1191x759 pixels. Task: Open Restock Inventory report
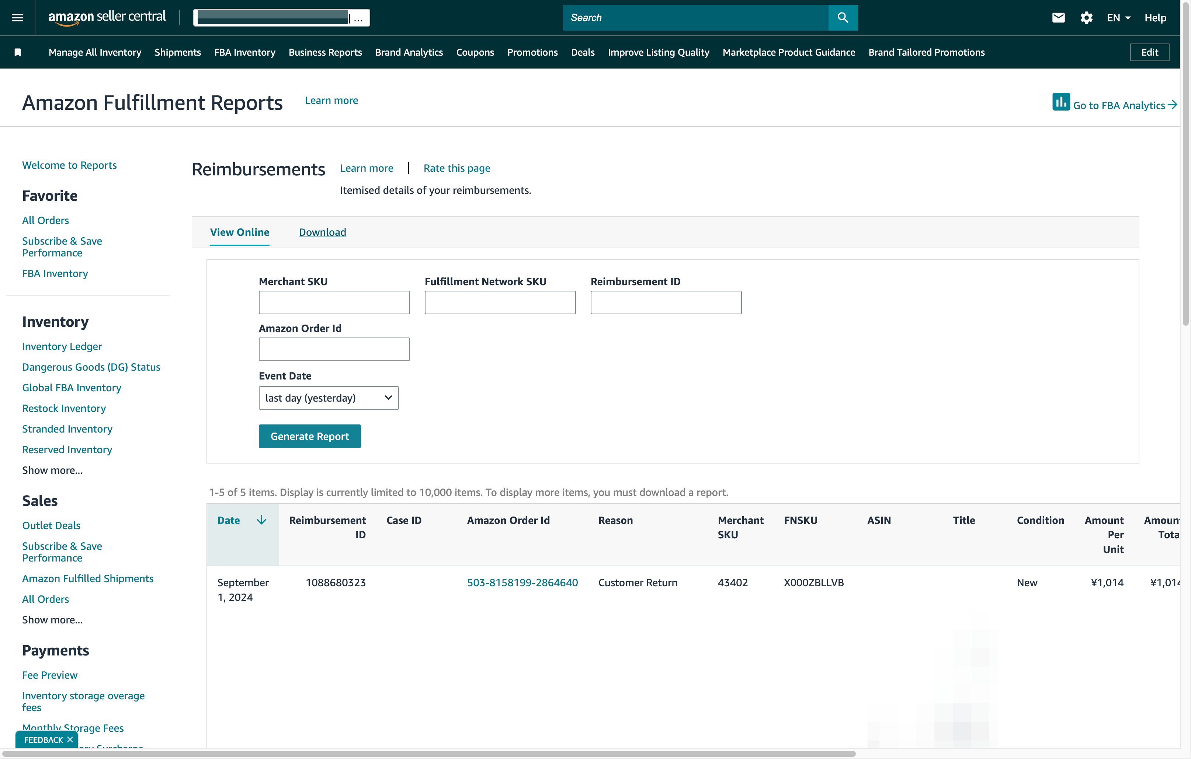[x=64, y=408]
